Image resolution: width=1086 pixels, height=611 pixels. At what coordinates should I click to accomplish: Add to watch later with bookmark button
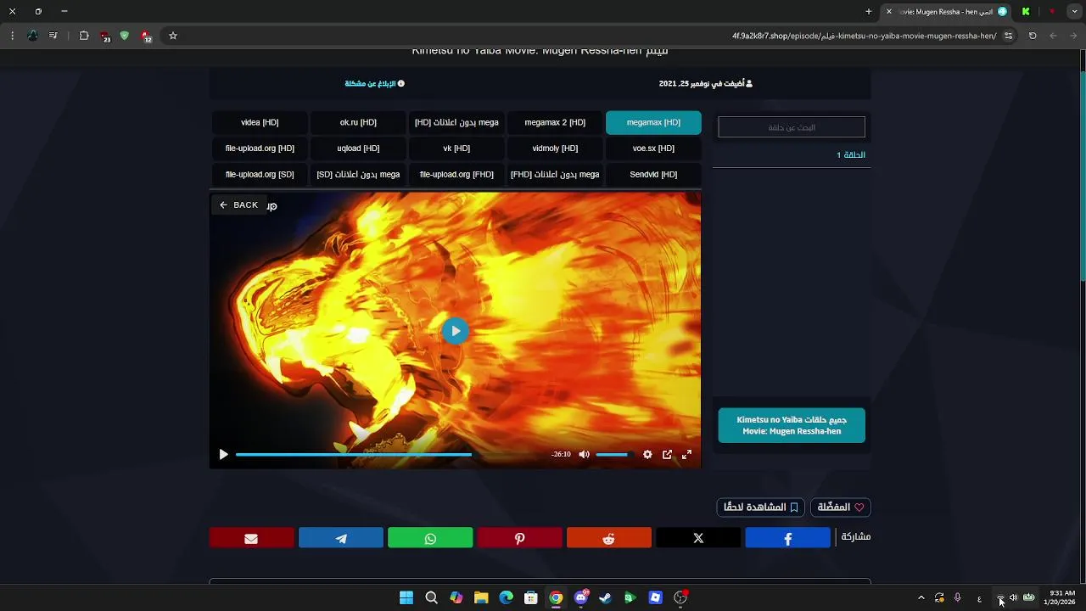761,507
